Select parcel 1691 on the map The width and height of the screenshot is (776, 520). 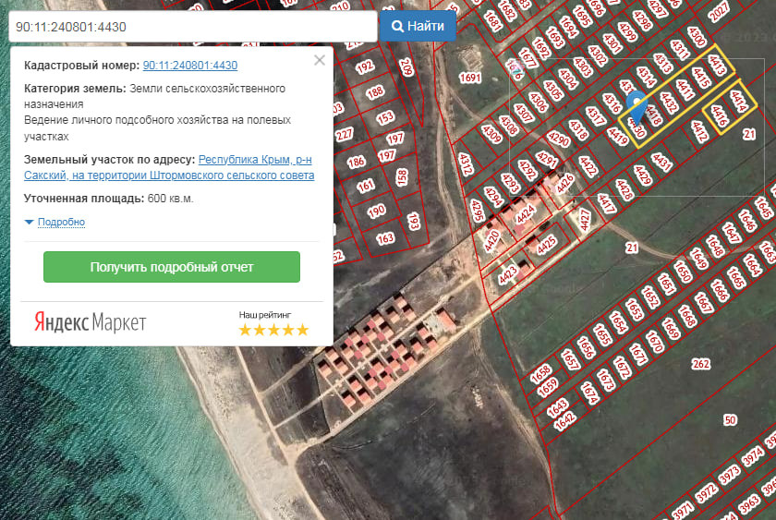pyautogui.click(x=469, y=78)
